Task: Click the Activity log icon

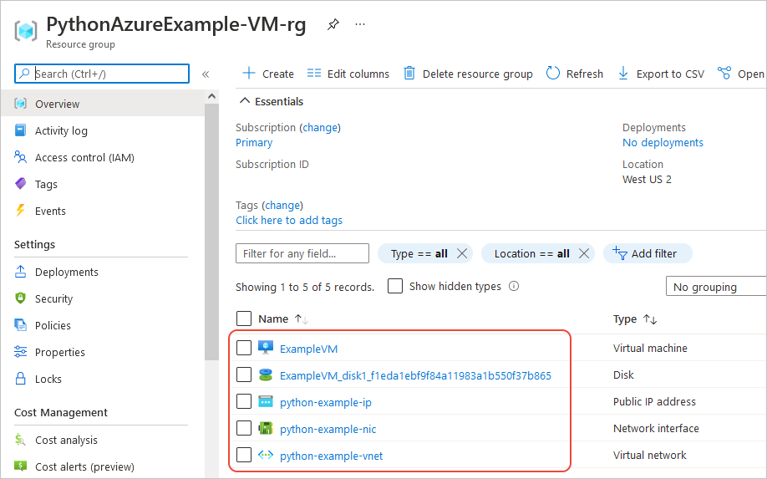Action: click(x=21, y=130)
